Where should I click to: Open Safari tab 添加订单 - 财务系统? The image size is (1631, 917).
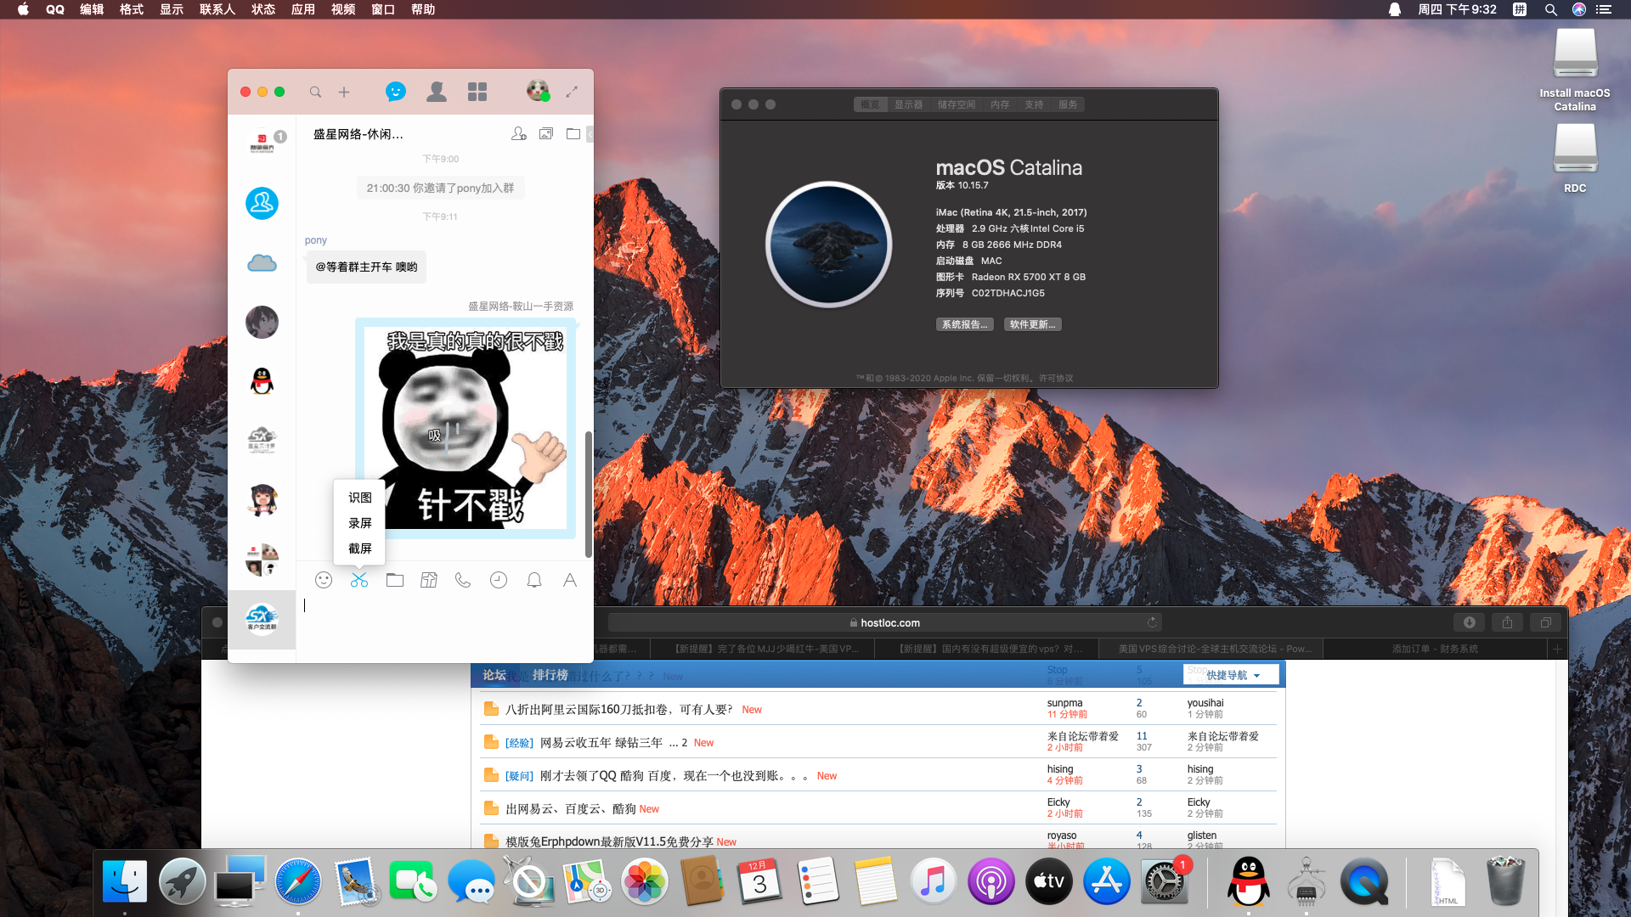click(1435, 649)
